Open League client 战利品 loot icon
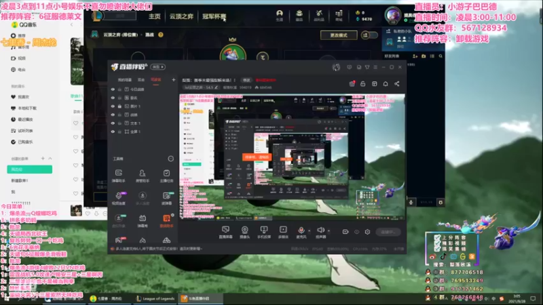Screen dimensions: 543x305 point(319,15)
